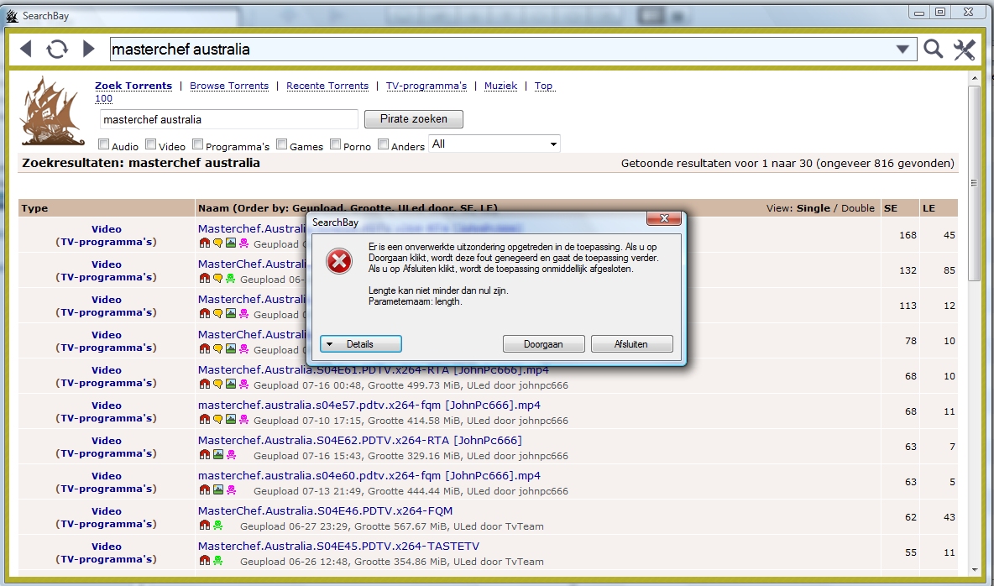
Task: Open masterchef.australia.s04e57.pdtv.x264-fqm torrent link
Action: 369,405
